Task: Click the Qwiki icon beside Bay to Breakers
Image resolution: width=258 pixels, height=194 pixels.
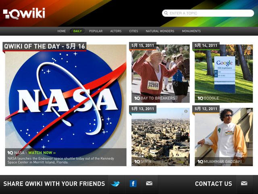Action: [137, 98]
